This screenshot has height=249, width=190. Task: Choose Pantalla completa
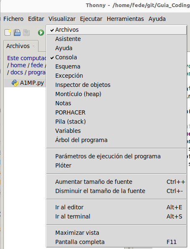[x=116, y=242]
